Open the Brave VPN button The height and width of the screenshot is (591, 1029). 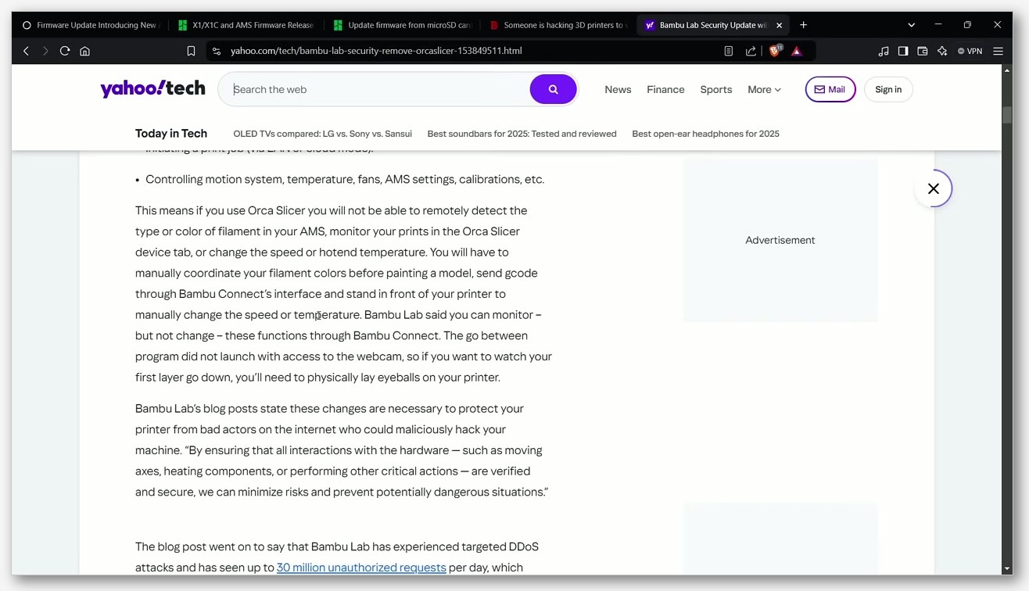click(970, 51)
